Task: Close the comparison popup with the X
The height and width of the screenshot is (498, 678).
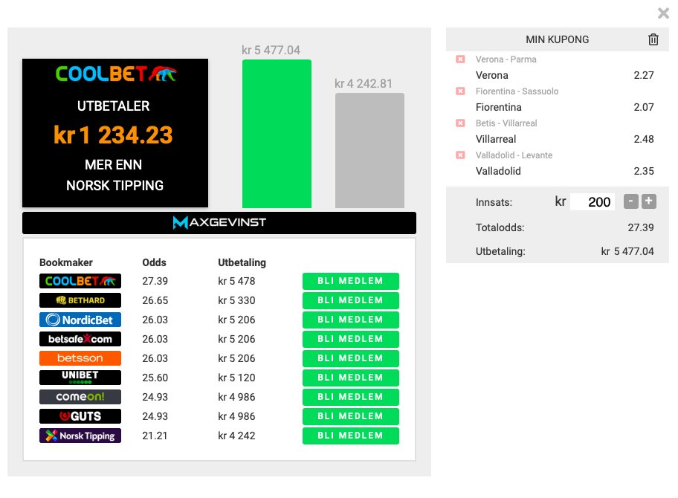Action: pos(663,13)
